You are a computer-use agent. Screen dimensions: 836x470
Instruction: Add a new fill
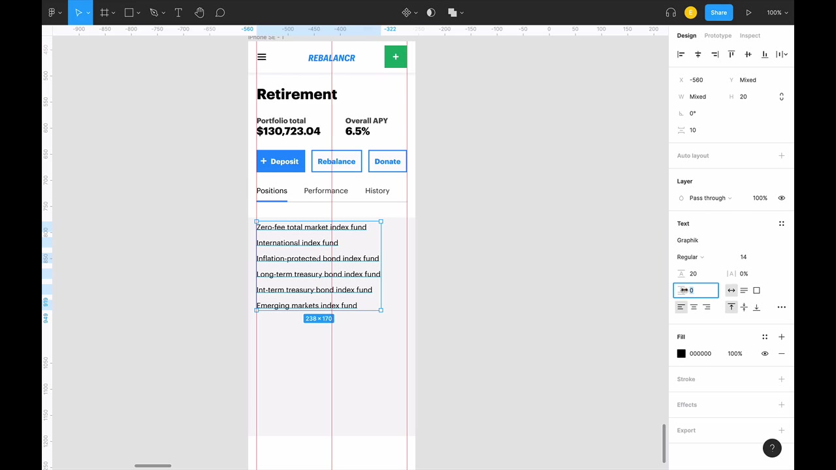[781, 337]
